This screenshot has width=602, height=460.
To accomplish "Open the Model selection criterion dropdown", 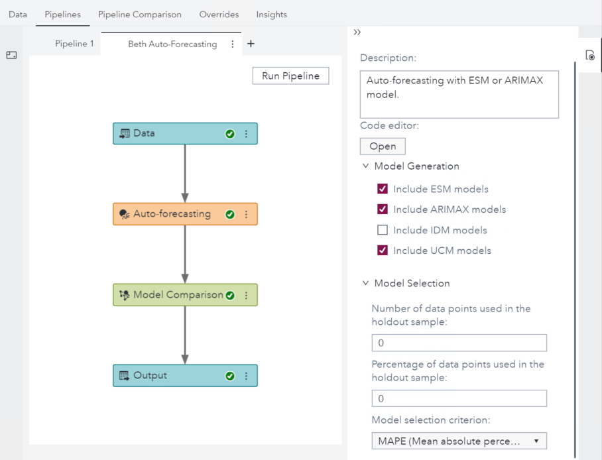I will [459, 441].
